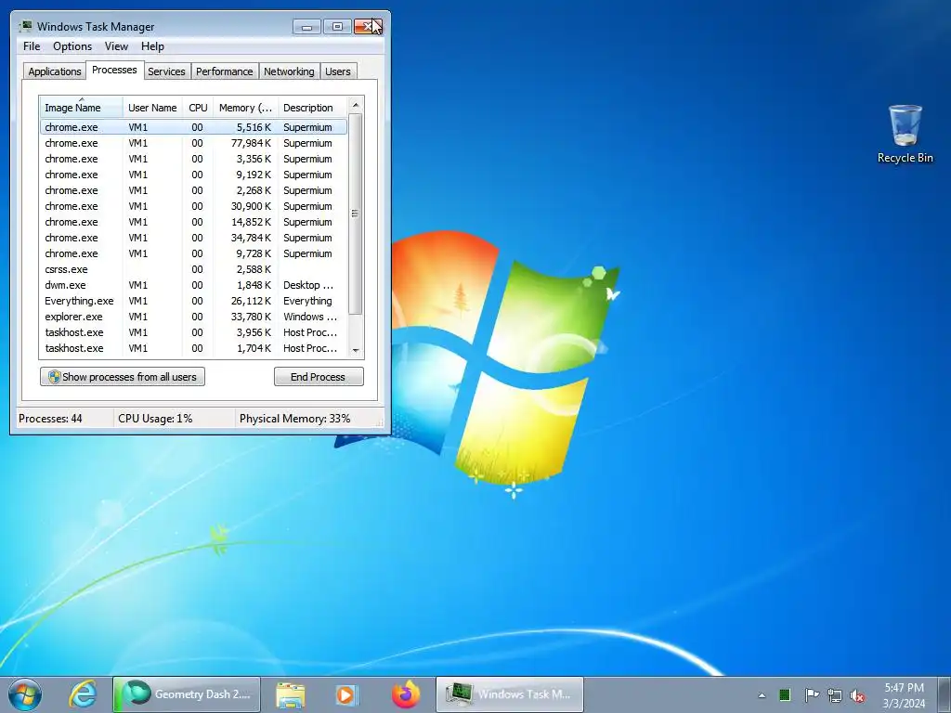Switch to Geometry Dash taskbar window
The height and width of the screenshot is (713, 951).
click(x=187, y=694)
